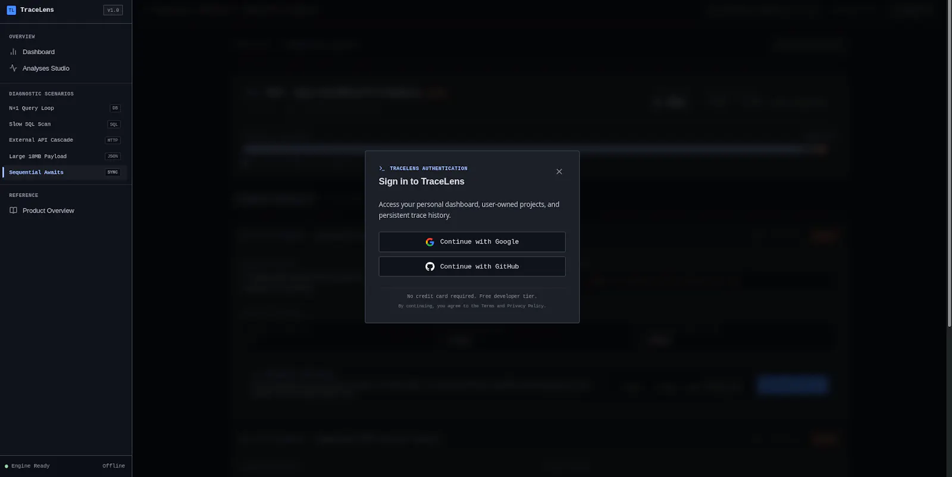Click the No credit card required text
The image size is (952, 477).
click(472, 297)
